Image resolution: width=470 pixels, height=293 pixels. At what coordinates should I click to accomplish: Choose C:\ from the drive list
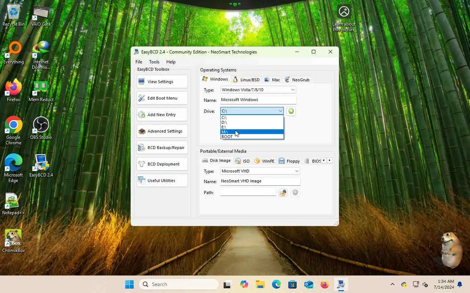tap(252, 118)
